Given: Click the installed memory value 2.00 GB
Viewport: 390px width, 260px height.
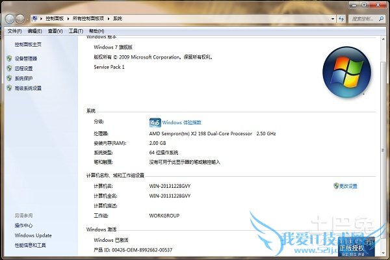Looking at the screenshot, I should click(157, 143).
